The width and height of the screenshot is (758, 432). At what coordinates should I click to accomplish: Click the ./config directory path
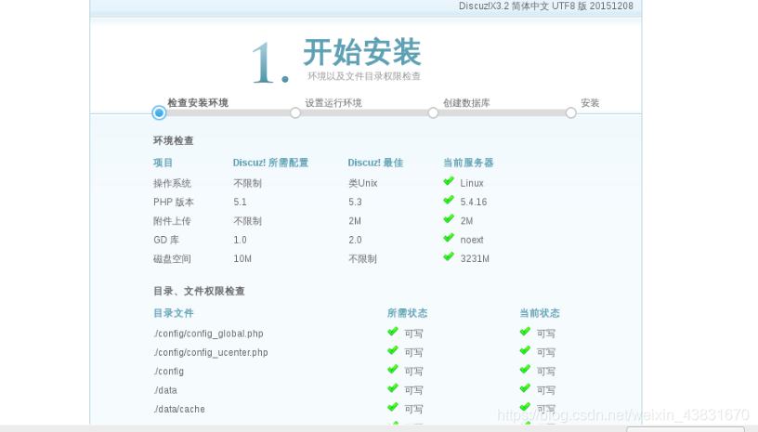click(x=169, y=371)
